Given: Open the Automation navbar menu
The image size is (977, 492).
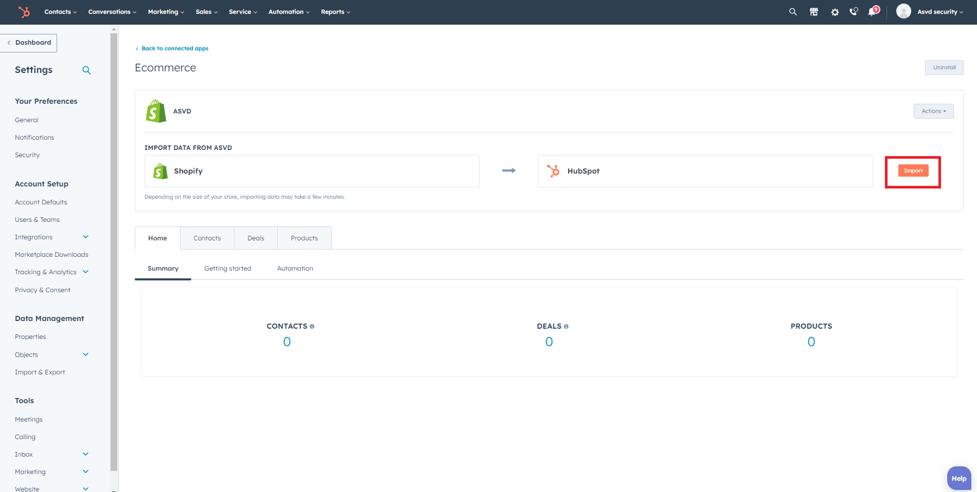Looking at the screenshot, I should pos(289,12).
